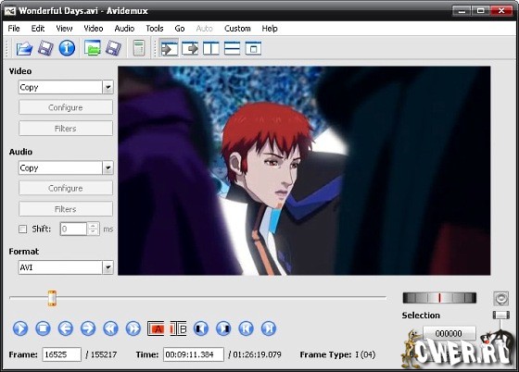The width and height of the screenshot is (519, 372).
Task: Select the side-by-side view icon
Action: (x=211, y=48)
